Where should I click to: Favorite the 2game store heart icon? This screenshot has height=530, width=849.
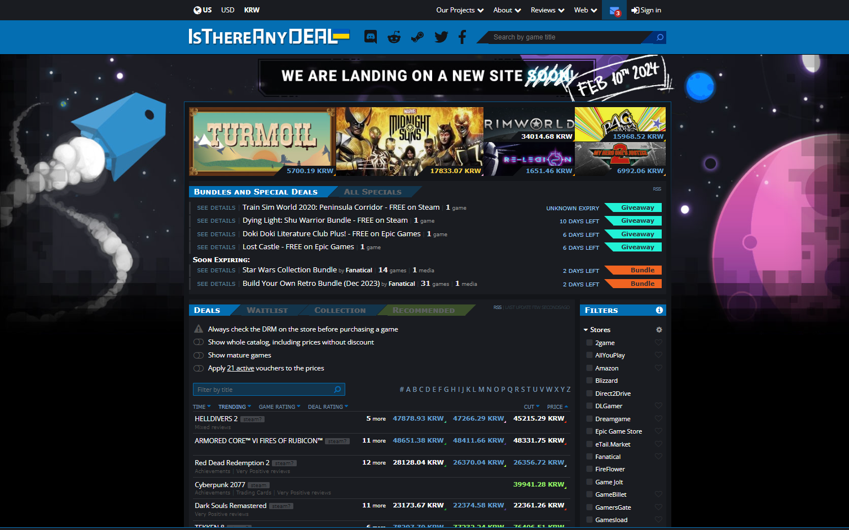tap(658, 343)
